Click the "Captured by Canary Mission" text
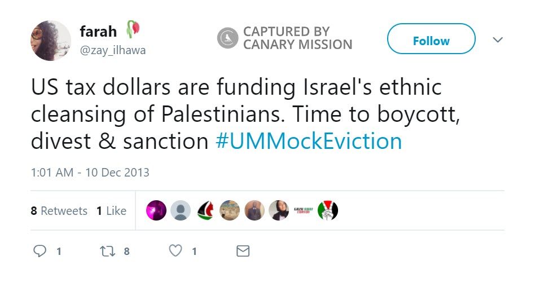535x282 pixels. 297,38
